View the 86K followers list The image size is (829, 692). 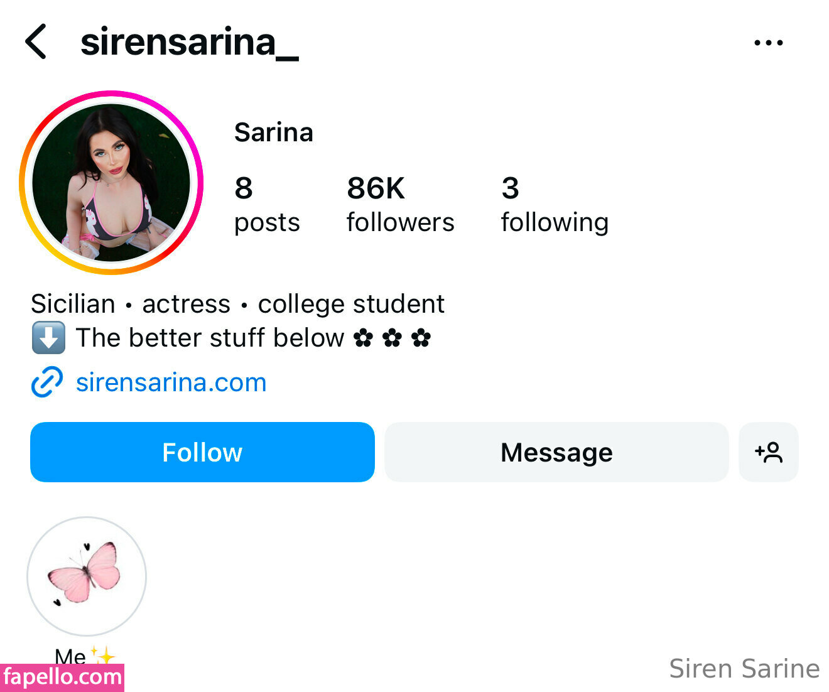[400, 204]
